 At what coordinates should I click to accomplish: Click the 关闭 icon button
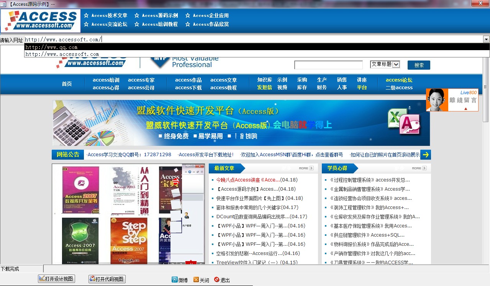(x=201, y=280)
